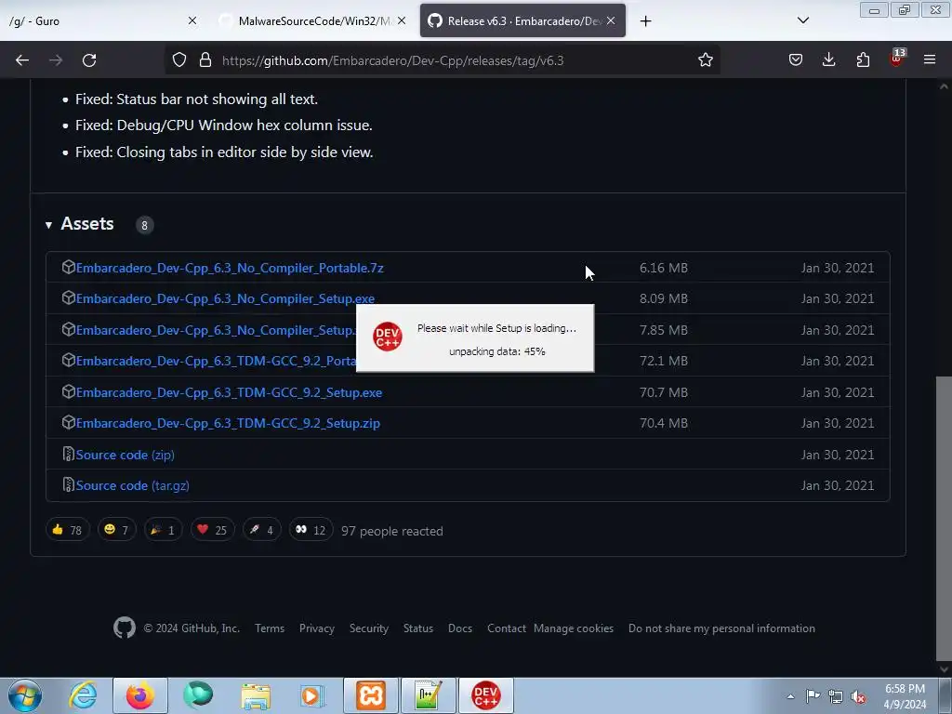952x714 pixels.
Task: Open the Notepad++ taskbar icon
Action: pos(428,695)
